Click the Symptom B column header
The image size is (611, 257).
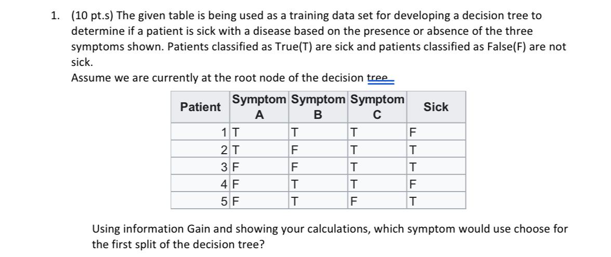click(x=318, y=107)
